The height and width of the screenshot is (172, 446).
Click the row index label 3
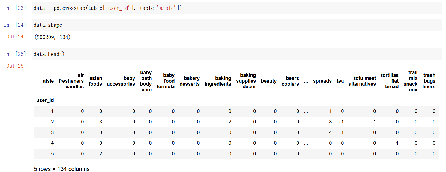click(52, 132)
